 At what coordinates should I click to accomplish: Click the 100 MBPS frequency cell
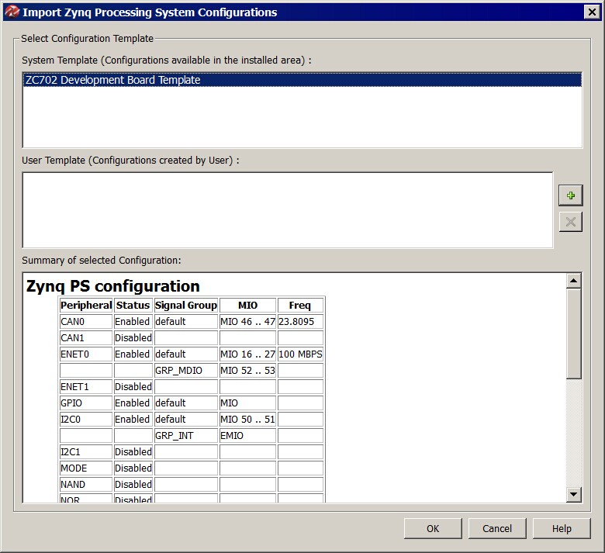coord(300,354)
